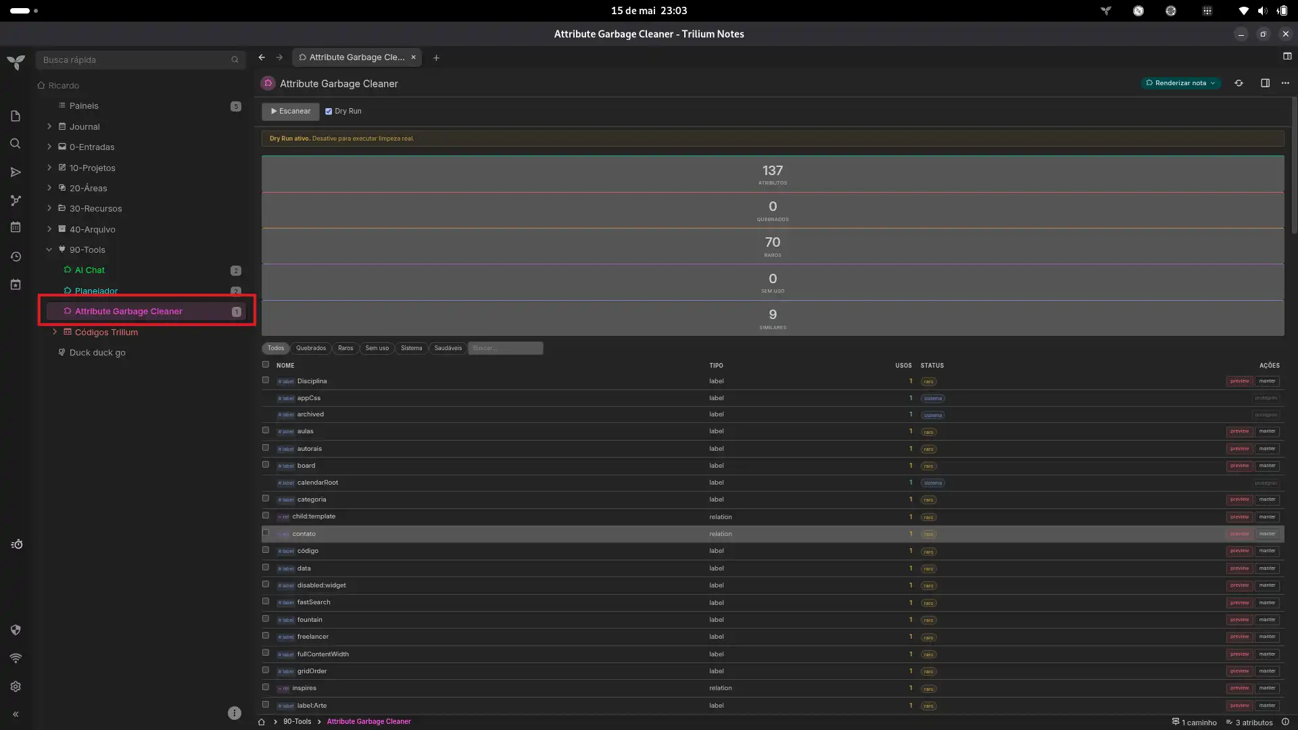
Task: Expand the 20-Áreas tree node
Action: pos(49,188)
